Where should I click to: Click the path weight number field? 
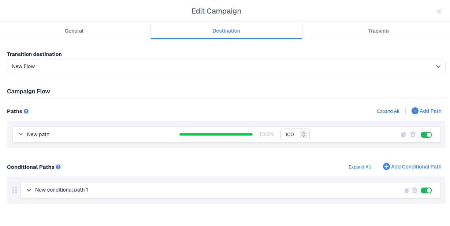[x=290, y=134]
